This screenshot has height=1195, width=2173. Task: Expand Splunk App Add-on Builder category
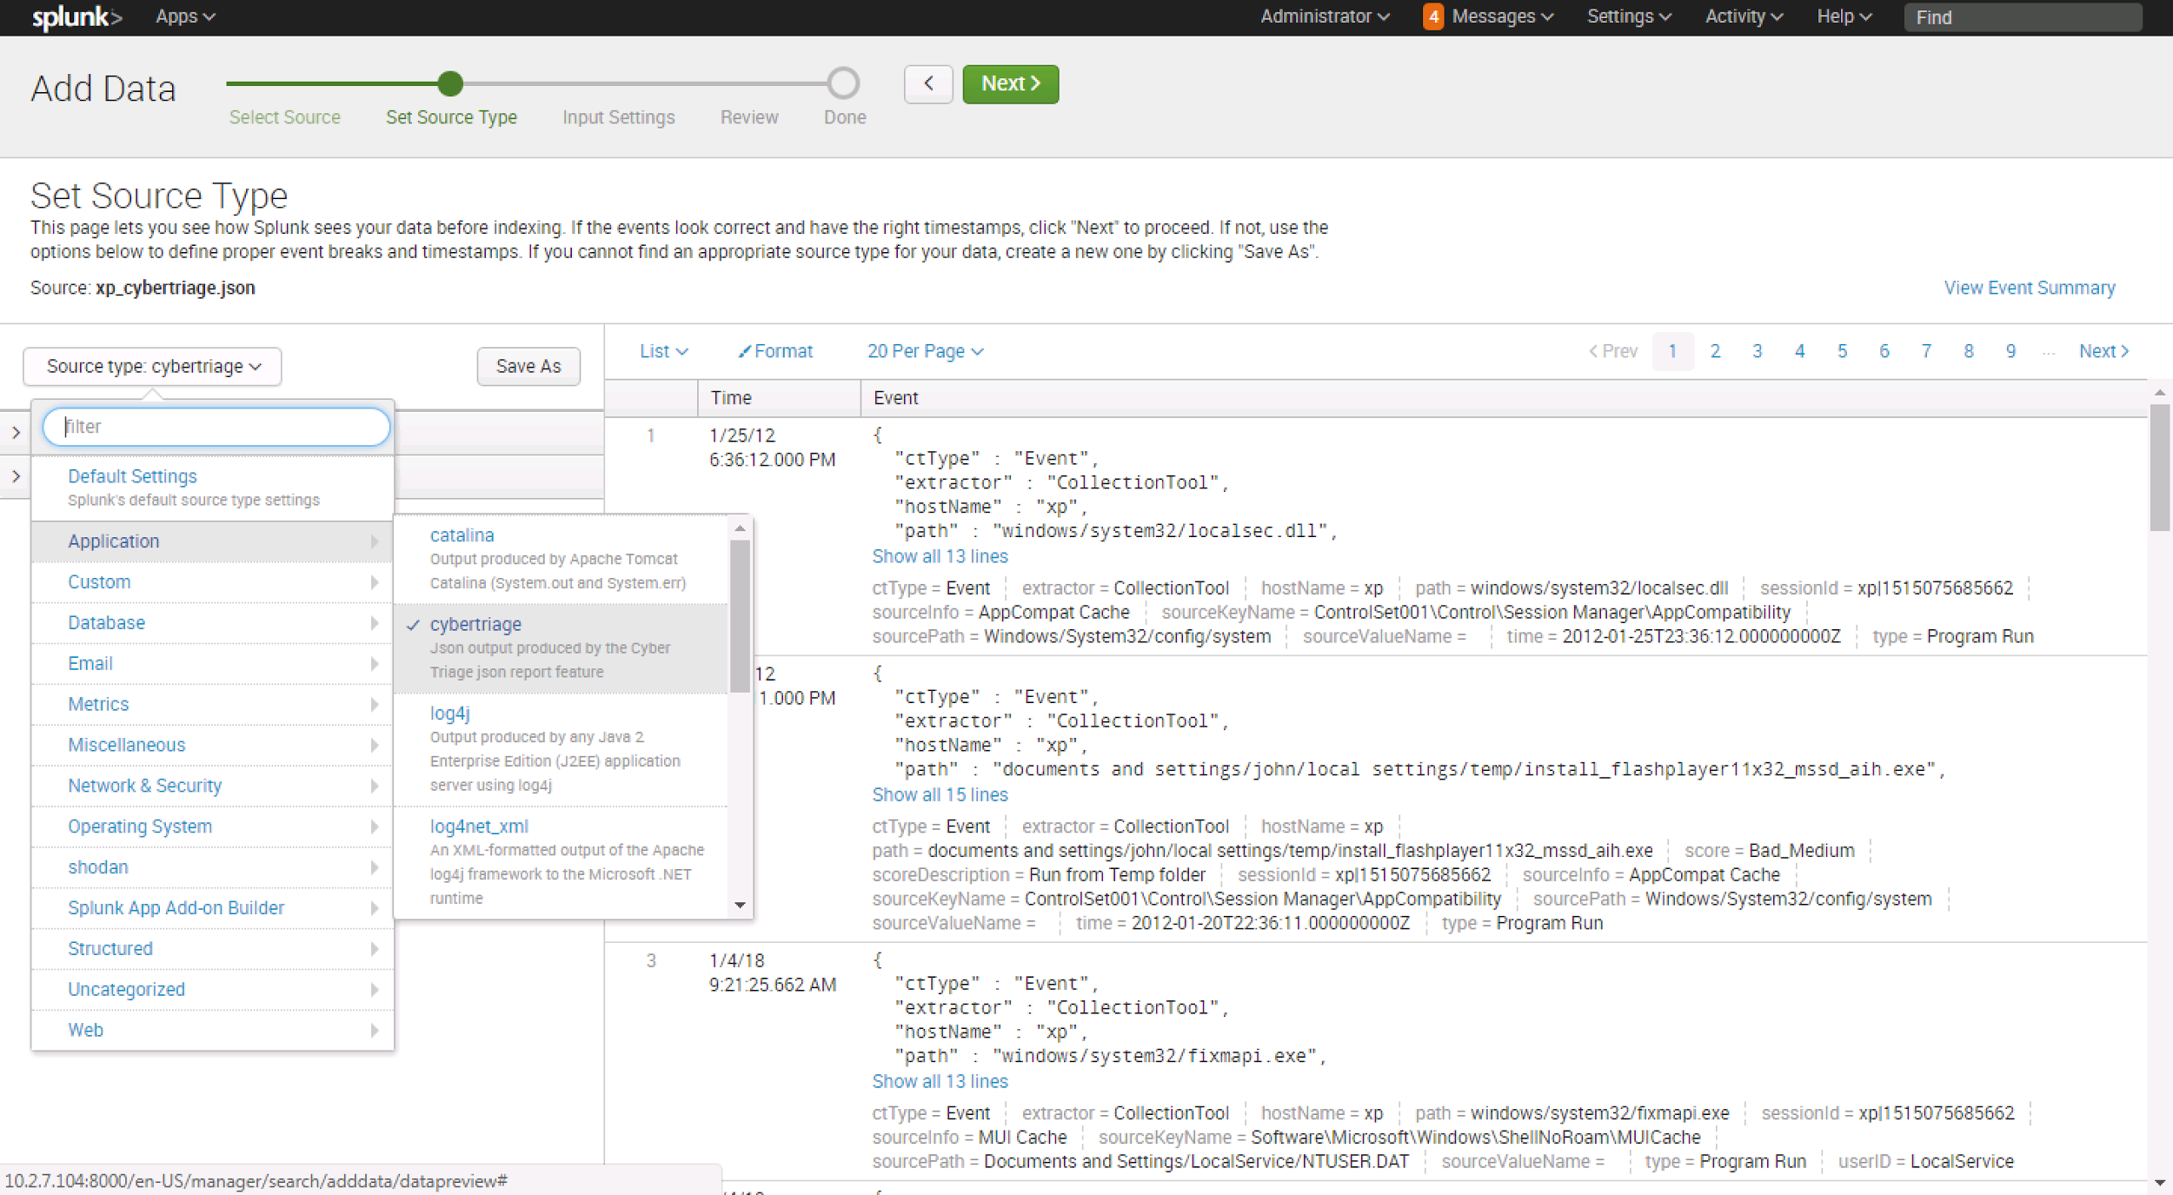pos(212,909)
